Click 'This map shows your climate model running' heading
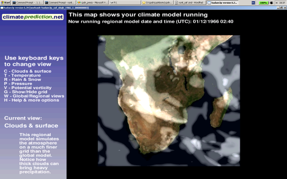Viewport: 287px width, 179px height. pos(138,15)
